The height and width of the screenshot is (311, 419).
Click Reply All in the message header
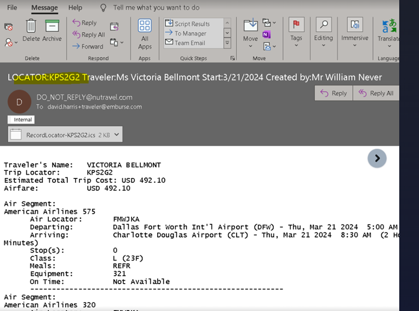click(x=376, y=93)
